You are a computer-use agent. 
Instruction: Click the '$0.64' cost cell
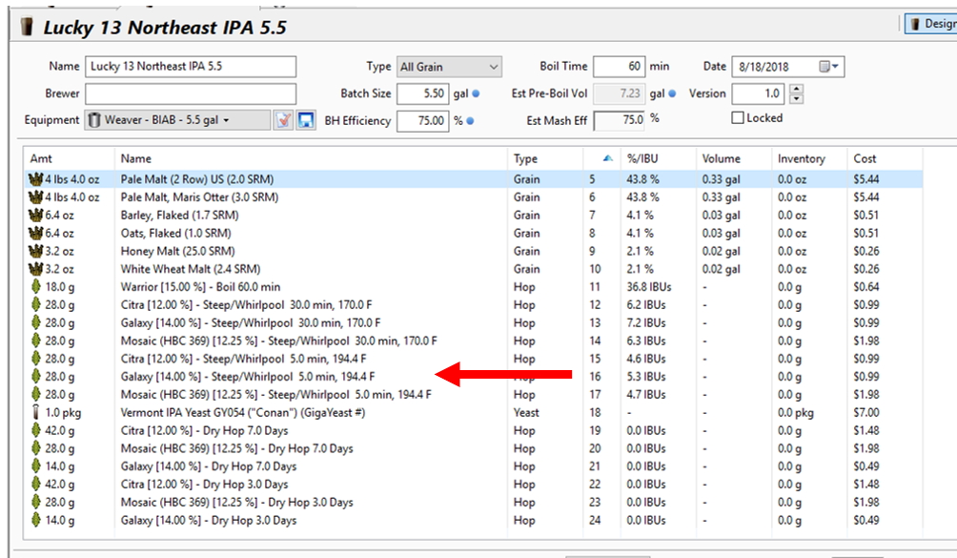tap(866, 287)
